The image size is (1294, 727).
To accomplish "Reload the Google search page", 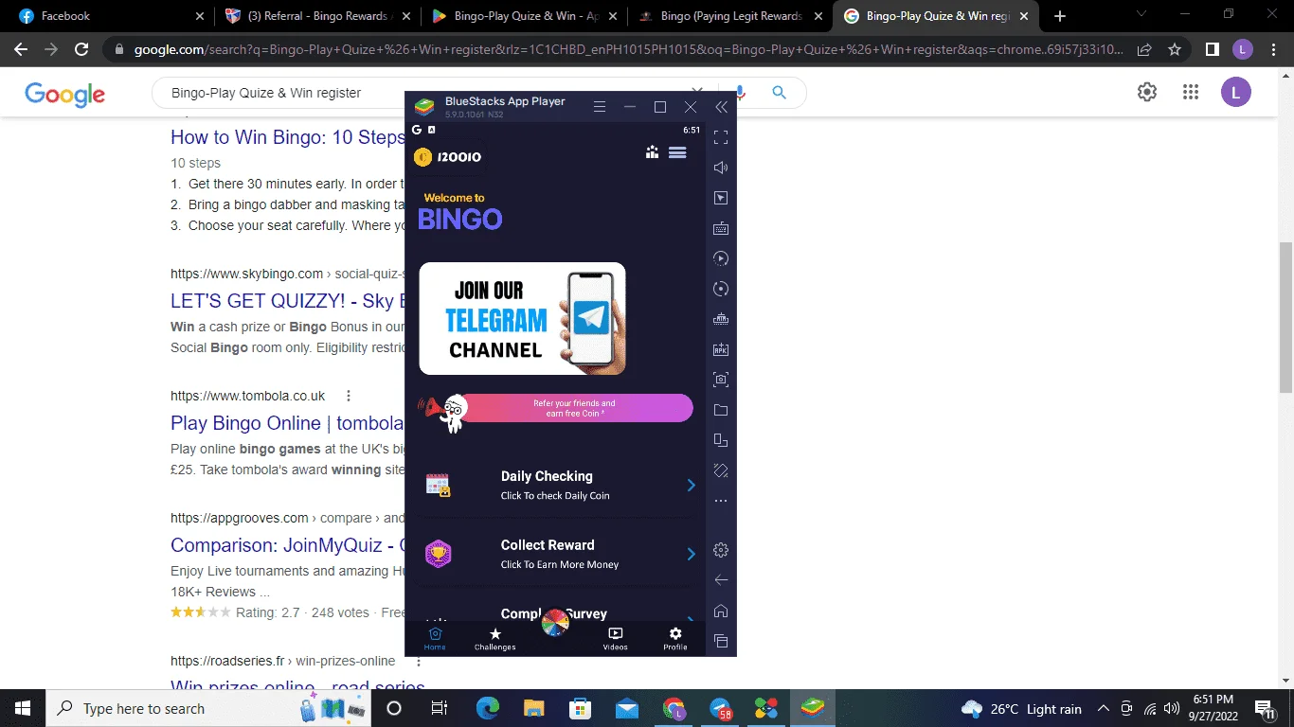I will pyautogui.click(x=81, y=49).
